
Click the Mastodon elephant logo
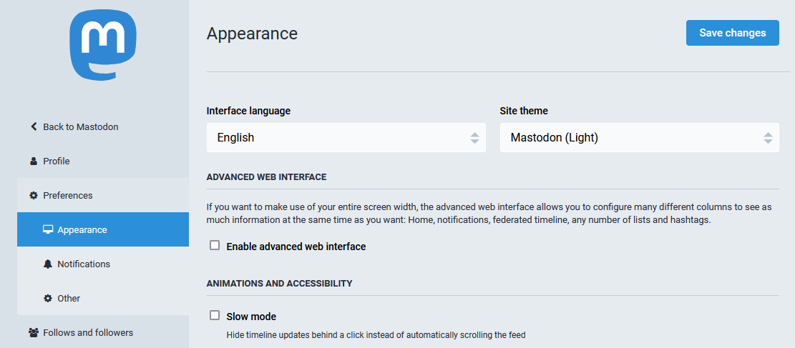(103, 46)
